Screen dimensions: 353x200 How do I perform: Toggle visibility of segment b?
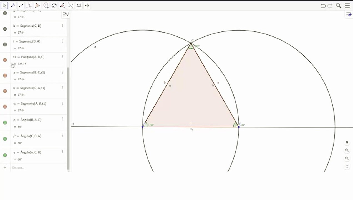(x=5, y=91)
